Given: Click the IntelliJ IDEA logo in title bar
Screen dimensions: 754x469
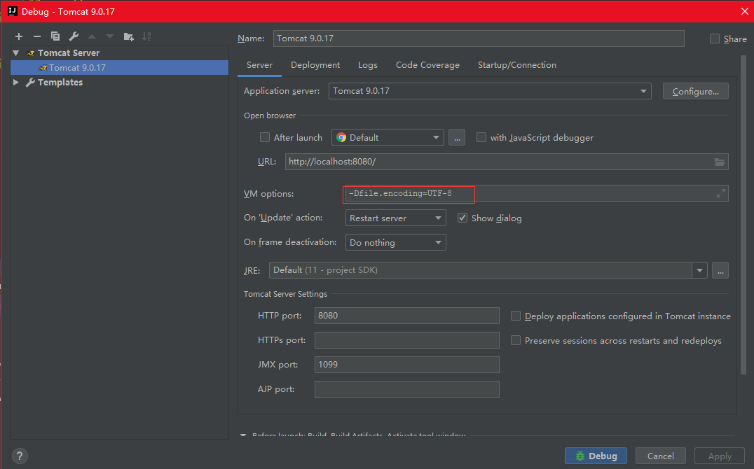Looking at the screenshot, I should click(x=13, y=11).
